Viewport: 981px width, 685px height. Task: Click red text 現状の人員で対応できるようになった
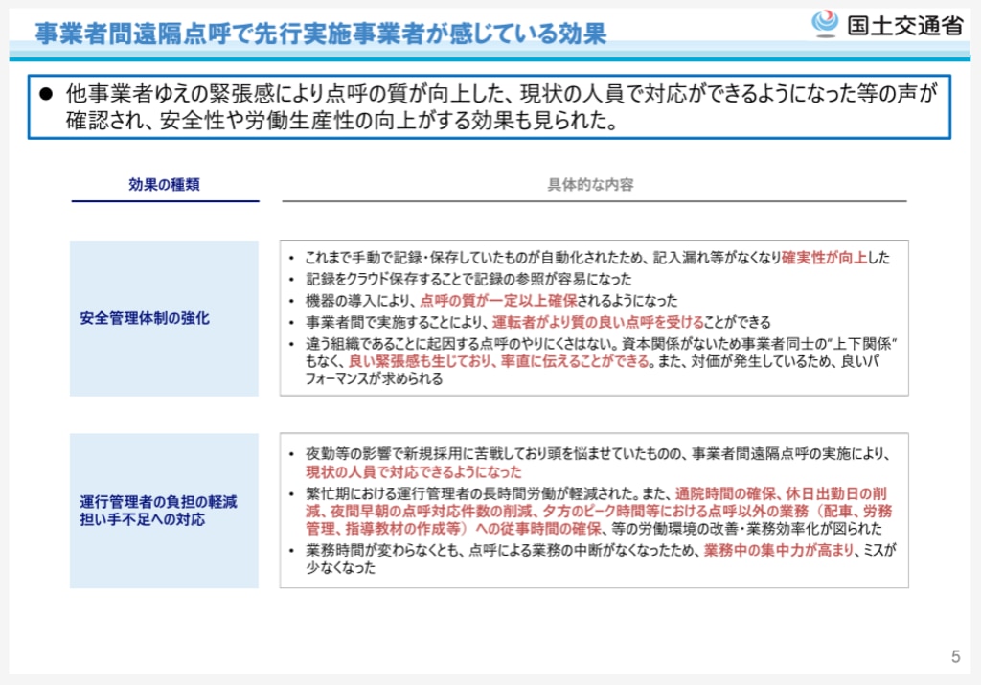pos(414,472)
